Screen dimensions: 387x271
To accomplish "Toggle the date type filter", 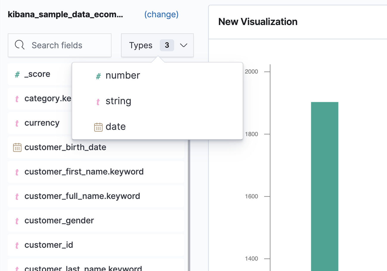I will click(x=116, y=127).
